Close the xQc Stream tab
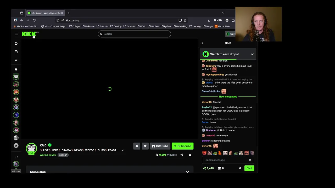This screenshot has height=188, width=335. (62, 13)
